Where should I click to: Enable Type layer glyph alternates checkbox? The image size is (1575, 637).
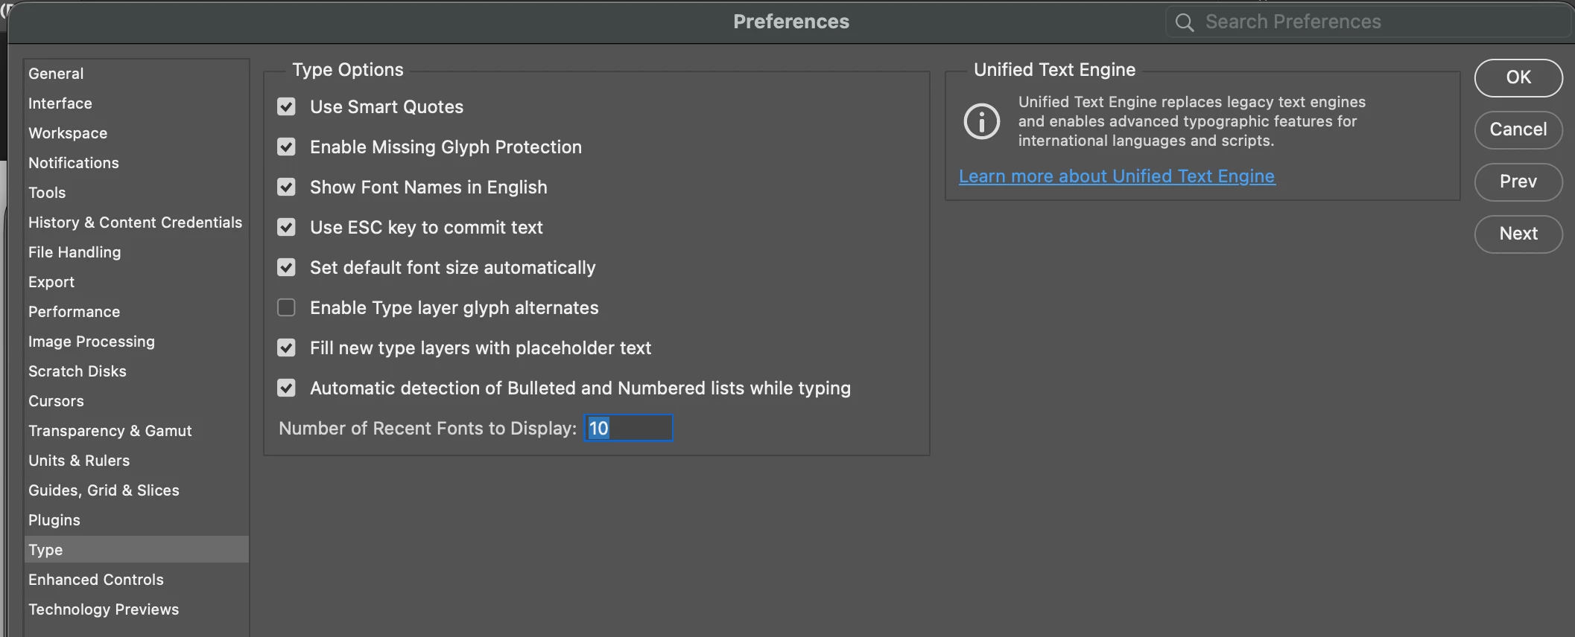286,308
